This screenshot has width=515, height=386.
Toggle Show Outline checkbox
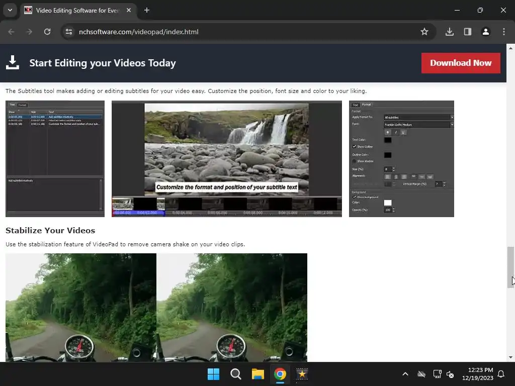click(355, 147)
